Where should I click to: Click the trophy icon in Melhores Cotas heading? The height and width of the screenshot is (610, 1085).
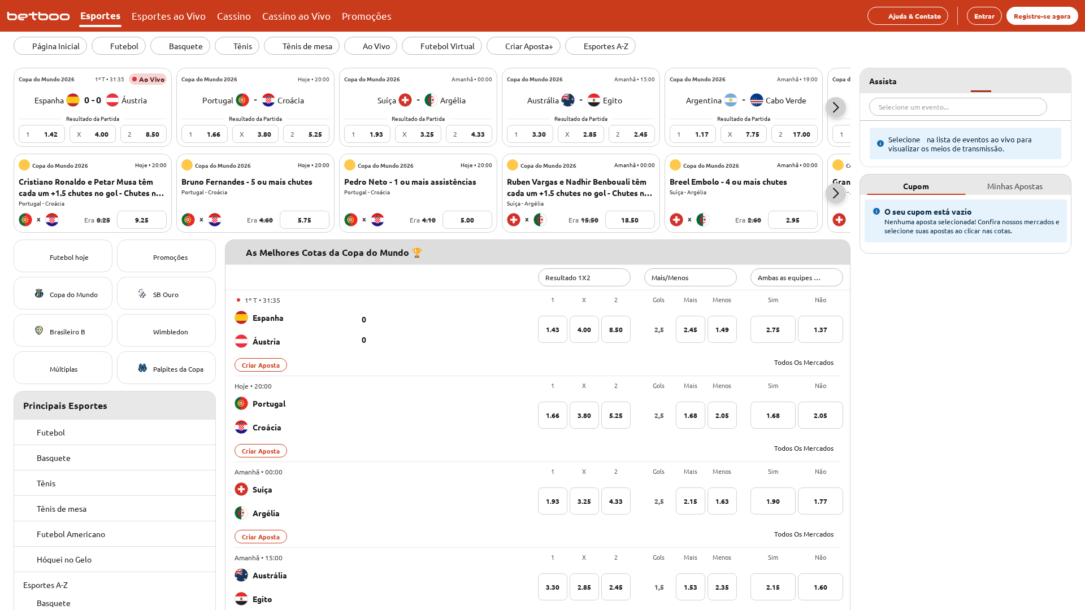click(417, 252)
